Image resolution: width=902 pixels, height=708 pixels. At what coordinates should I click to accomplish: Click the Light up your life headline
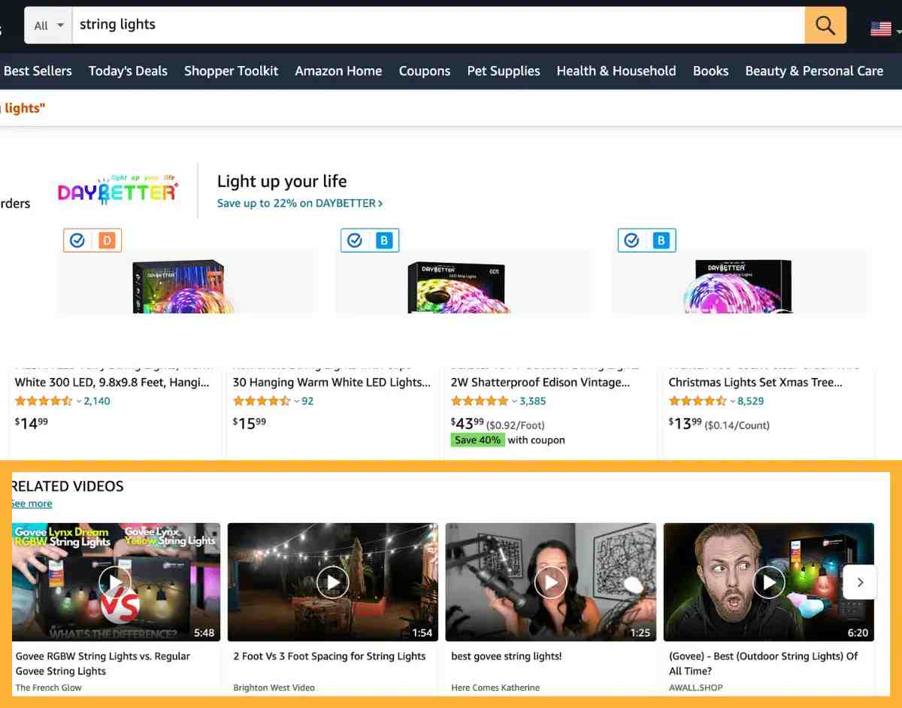(282, 181)
